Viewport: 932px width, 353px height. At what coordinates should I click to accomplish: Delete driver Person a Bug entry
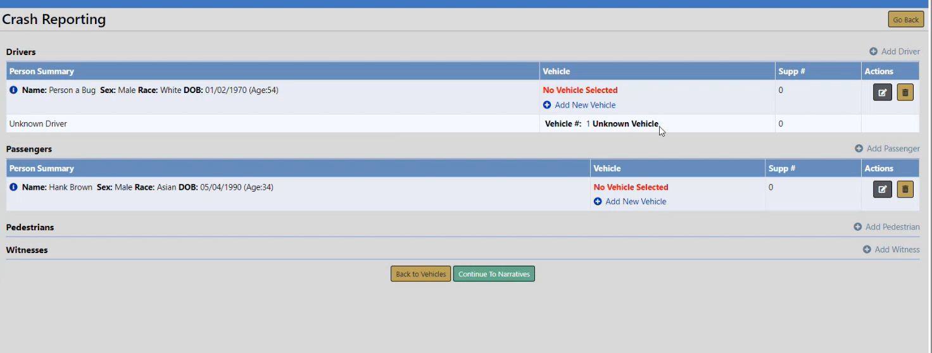click(x=905, y=92)
